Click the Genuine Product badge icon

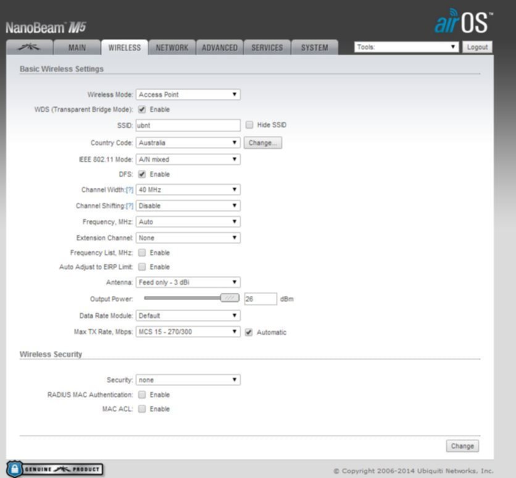coord(55,469)
